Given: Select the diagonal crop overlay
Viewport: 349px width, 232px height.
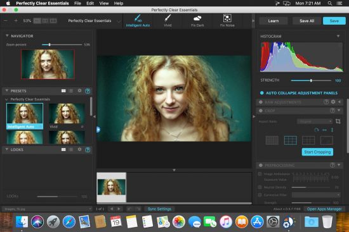Looking at the screenshot, I should pyautogui.click(x=327, y=140).
